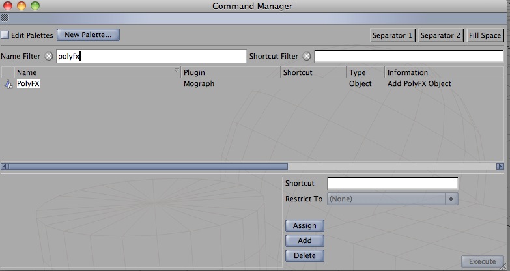Click the Separator 1 button

[393, 35]
